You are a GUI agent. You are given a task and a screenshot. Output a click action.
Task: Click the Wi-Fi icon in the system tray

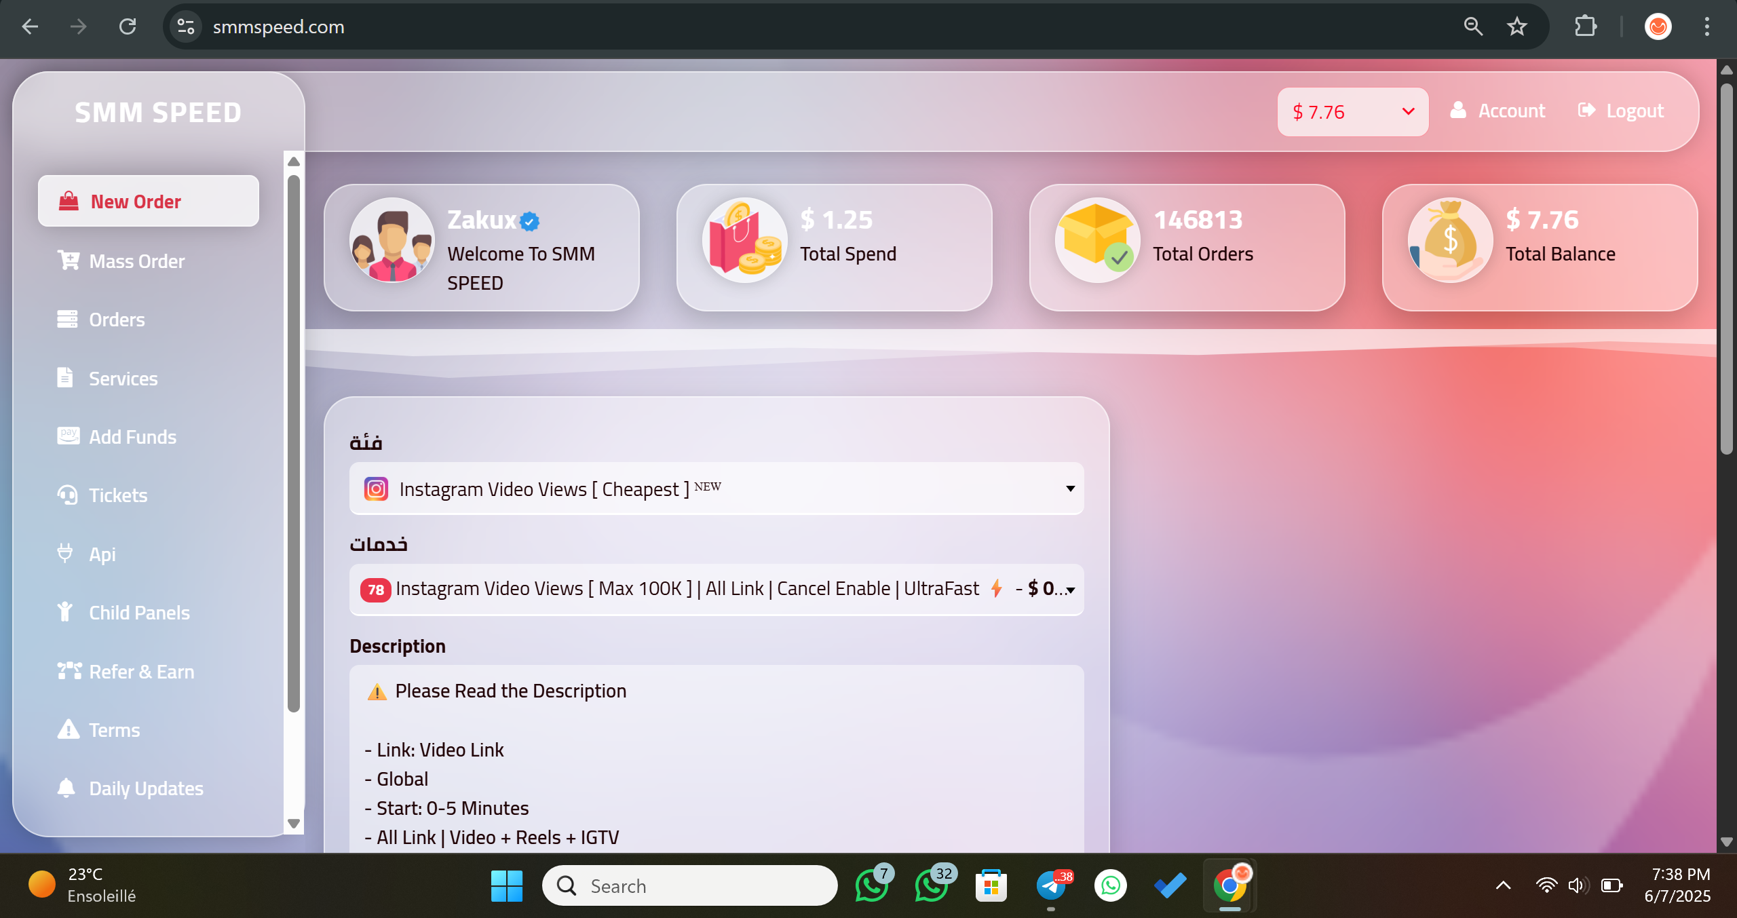pyautogui.click(x=1546, y=885)
